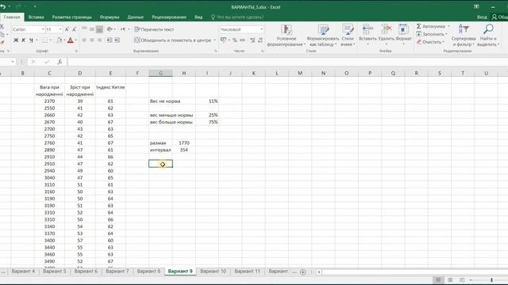Viewport: 508px width, 285px height.
Task: Click the Вход sign-in link
Action: coord(482,17)
